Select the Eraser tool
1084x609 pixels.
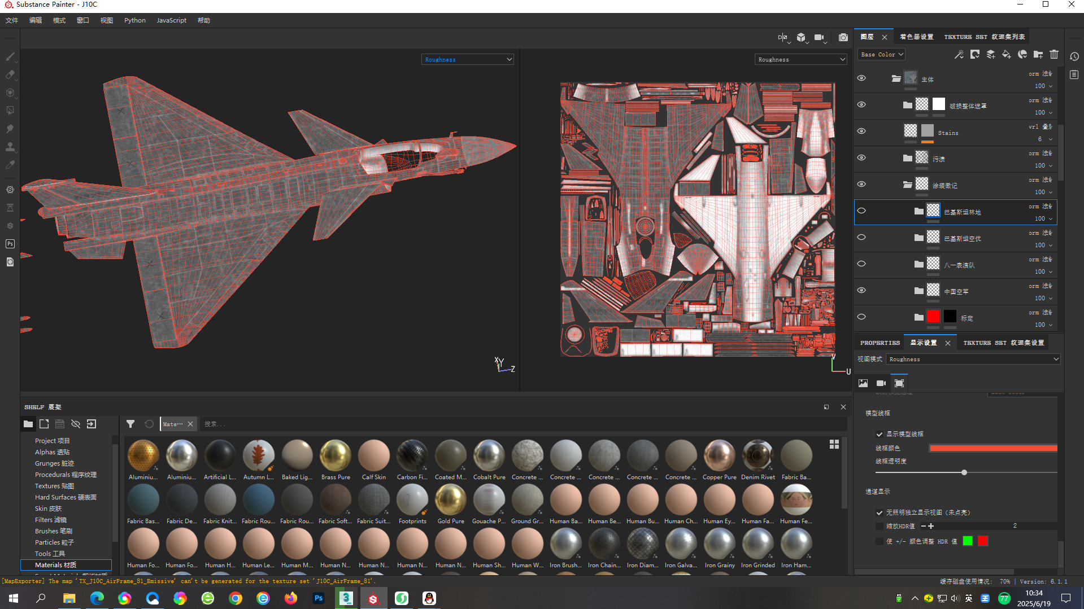10,75
